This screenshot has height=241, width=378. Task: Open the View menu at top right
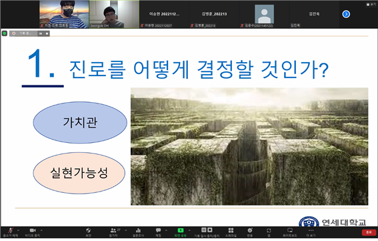pyautogui.click(x=371, y=4)
